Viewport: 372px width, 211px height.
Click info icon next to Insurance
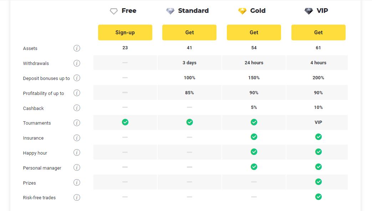click(77, 138)
